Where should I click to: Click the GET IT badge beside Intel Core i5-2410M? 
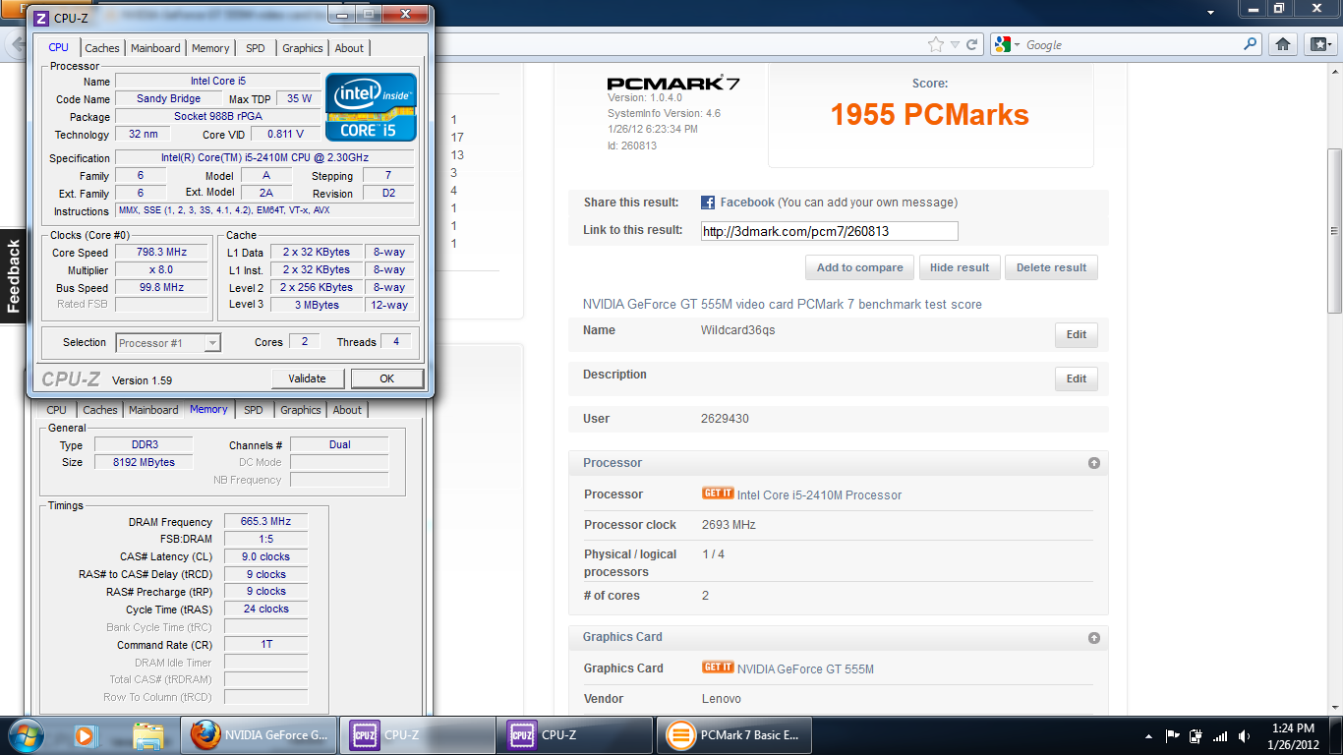(x=718, y=494)
